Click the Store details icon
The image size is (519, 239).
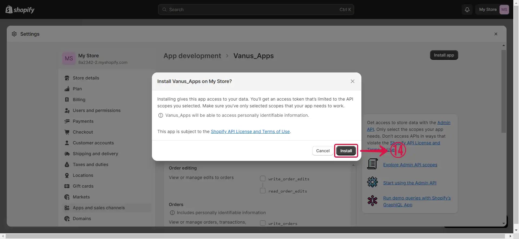(x=67, y=78)
